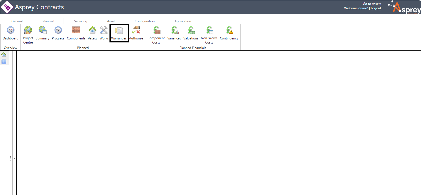
Task: Open Non-Works Costs
Action: 209,30
